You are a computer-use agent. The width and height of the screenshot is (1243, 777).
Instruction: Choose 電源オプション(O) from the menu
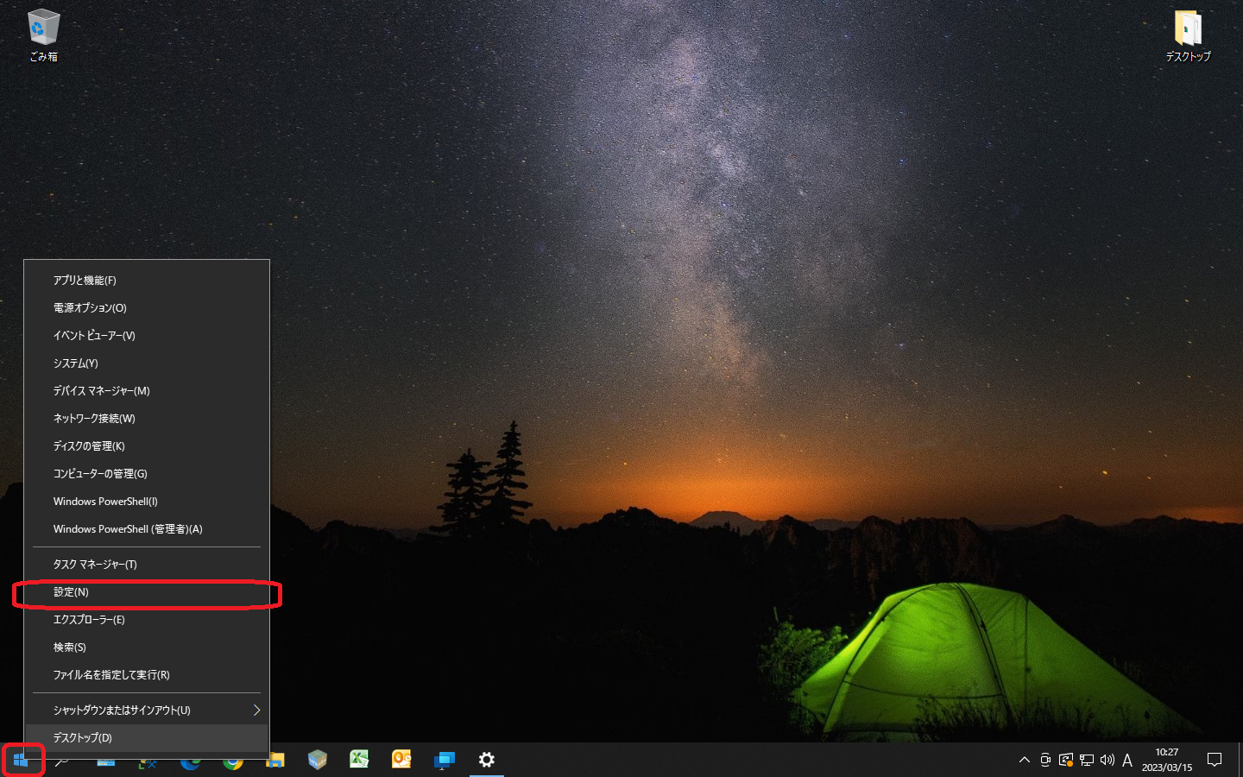point(147,308)
